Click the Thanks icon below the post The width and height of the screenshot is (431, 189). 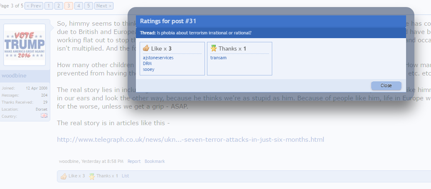click(x=92, y=176)
